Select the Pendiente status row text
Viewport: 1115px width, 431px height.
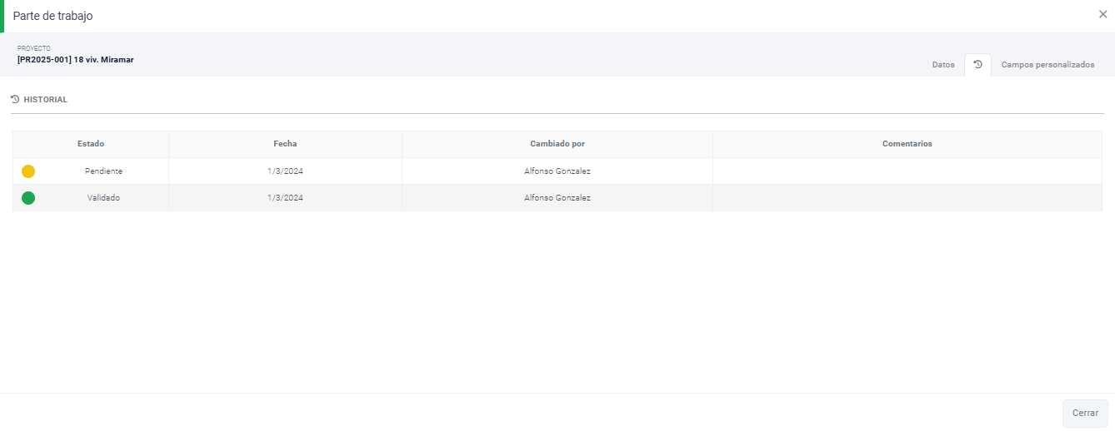103,171
